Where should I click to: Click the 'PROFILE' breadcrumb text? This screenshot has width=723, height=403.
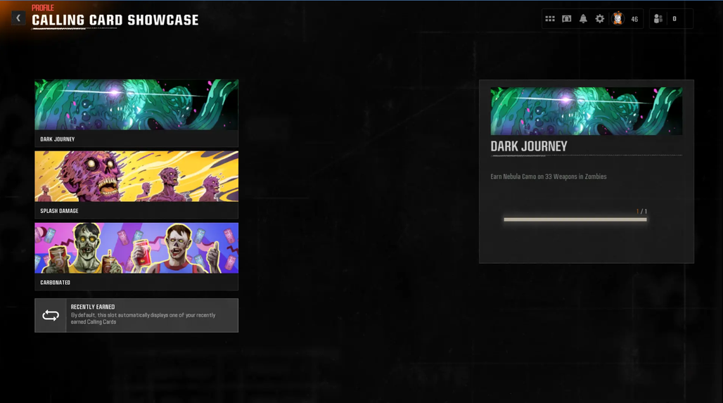(x=43, y=8)
